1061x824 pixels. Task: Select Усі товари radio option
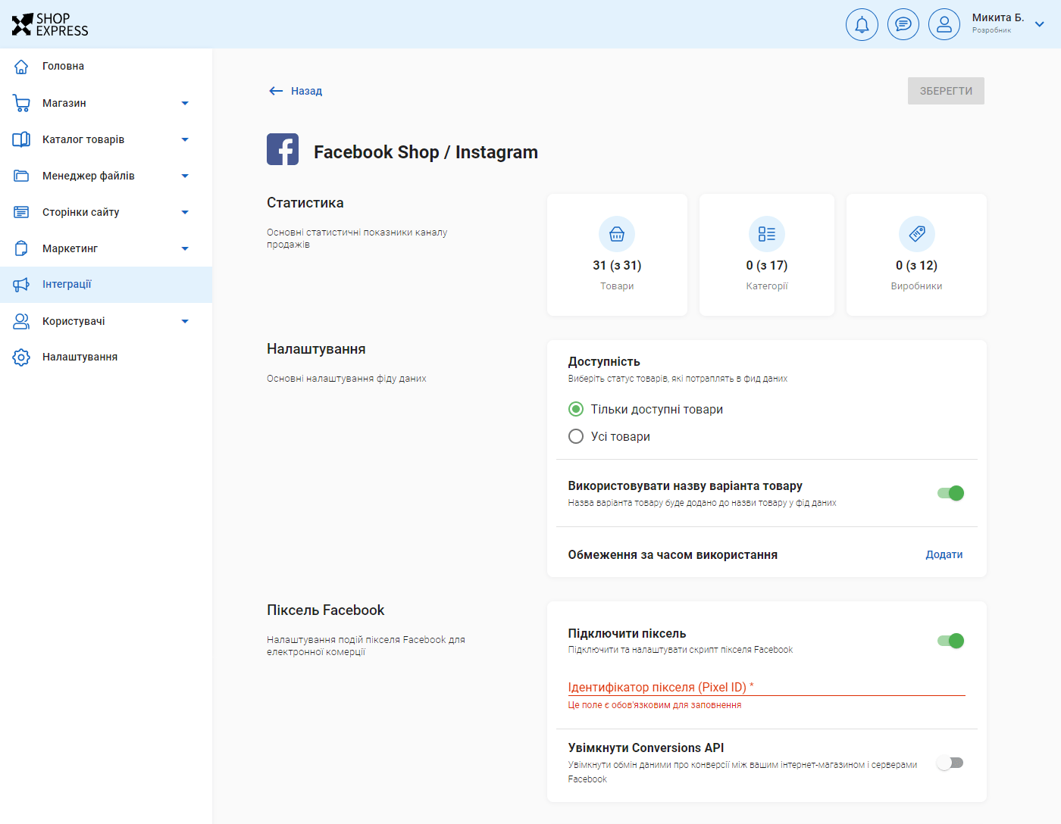click(576, 436)
